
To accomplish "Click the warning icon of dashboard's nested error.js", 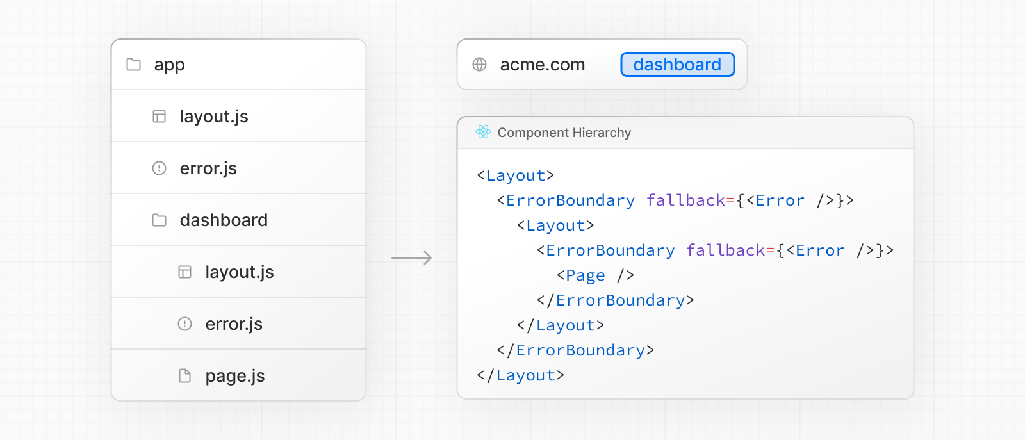I will (184, 324).
